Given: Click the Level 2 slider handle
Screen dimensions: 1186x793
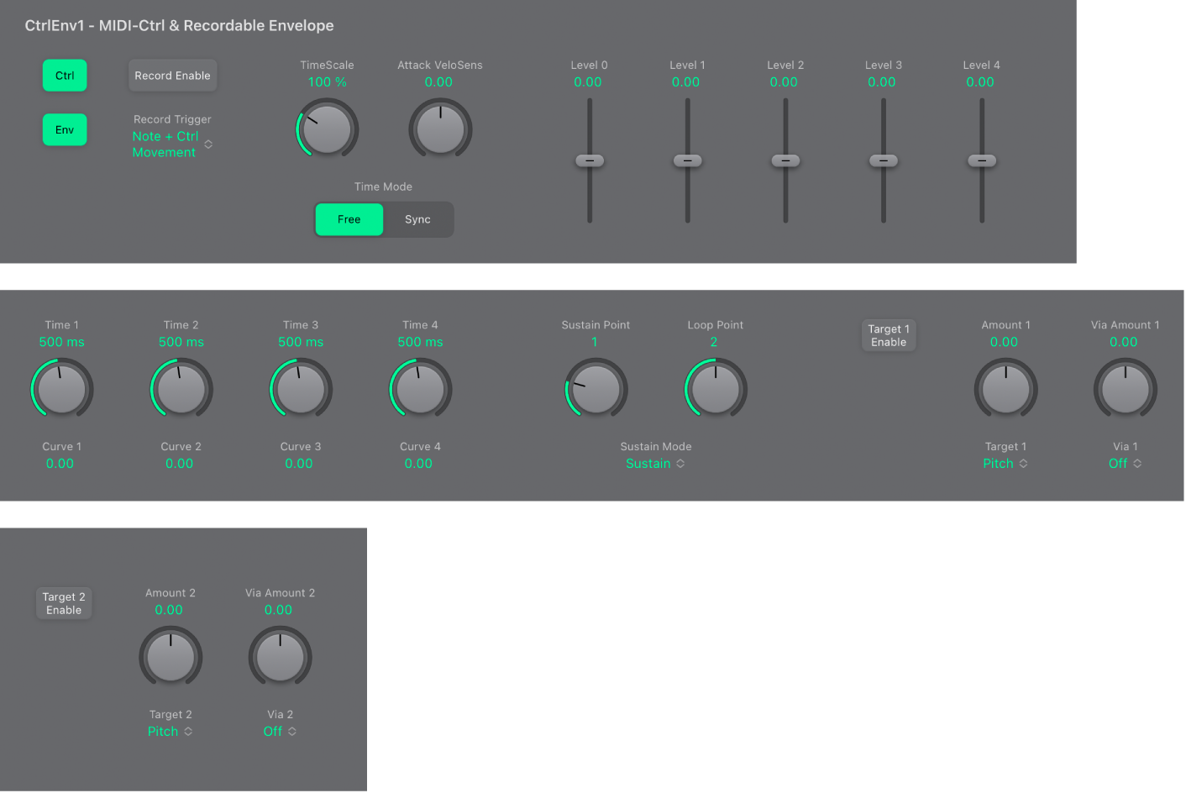Looking at the screenshot, I should coord(785,160).
